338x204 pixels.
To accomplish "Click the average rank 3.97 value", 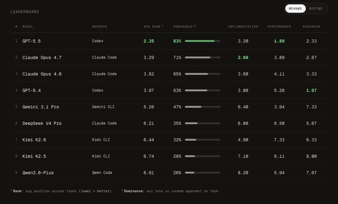I will [x=149, y=90].
